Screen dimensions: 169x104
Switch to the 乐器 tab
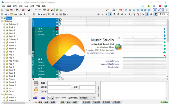[62, 102]
